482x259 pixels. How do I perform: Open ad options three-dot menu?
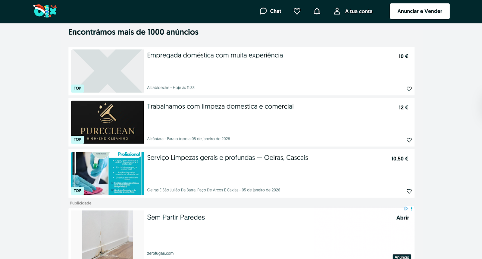coord(412,209)
